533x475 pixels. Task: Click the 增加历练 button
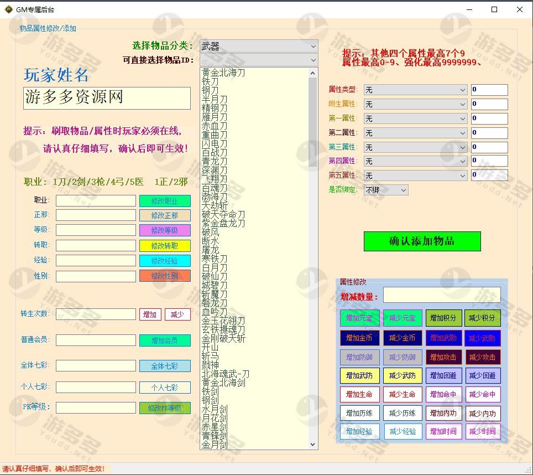coord(359,413)
